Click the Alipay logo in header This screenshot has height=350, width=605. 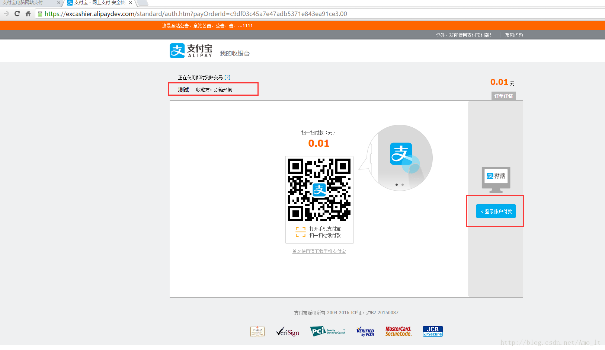pos(191,51)
